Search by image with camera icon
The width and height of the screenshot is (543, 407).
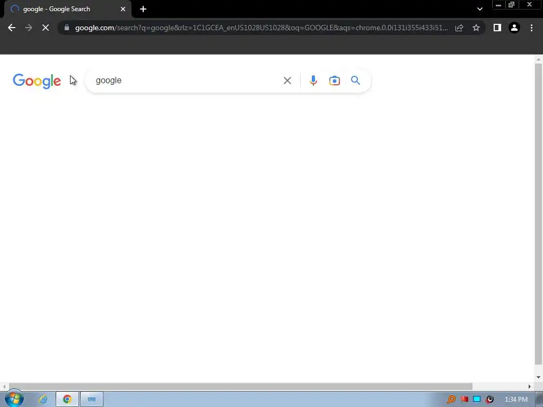334,81
